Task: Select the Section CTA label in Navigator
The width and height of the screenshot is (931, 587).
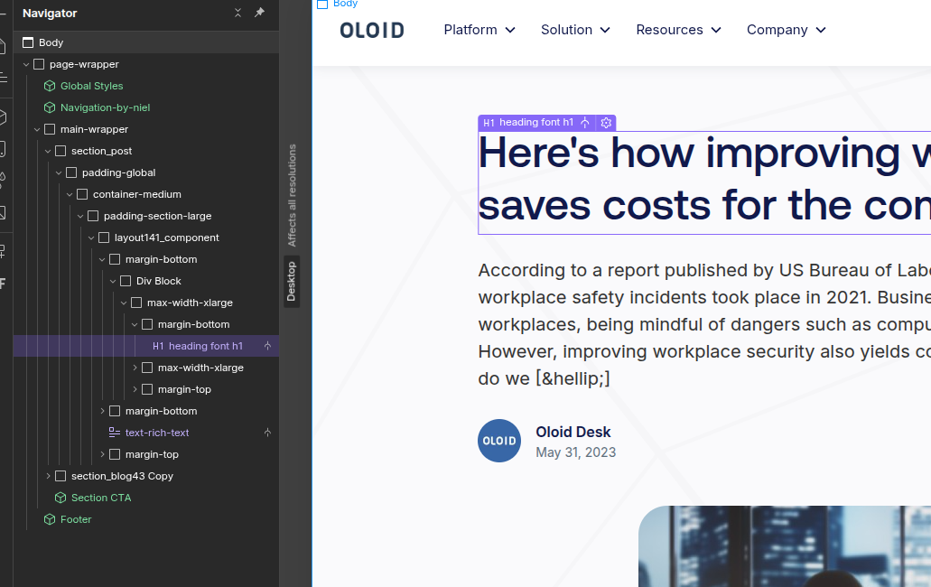Action: click(x=101, y=498)
